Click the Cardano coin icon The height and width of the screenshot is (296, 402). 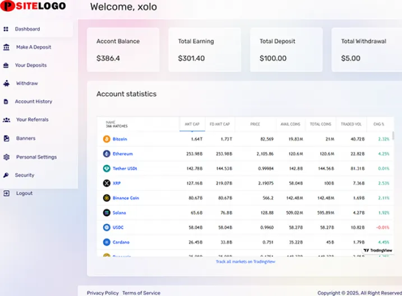pos(107,242)
